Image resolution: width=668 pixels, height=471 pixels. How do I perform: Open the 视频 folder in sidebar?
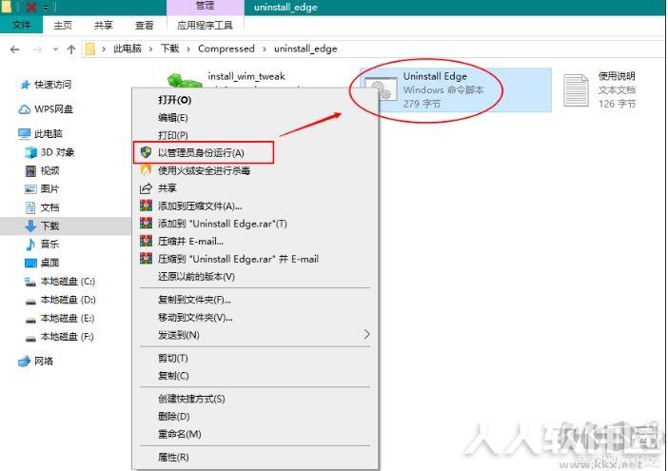pyautogui.click(x=42, y=170)
